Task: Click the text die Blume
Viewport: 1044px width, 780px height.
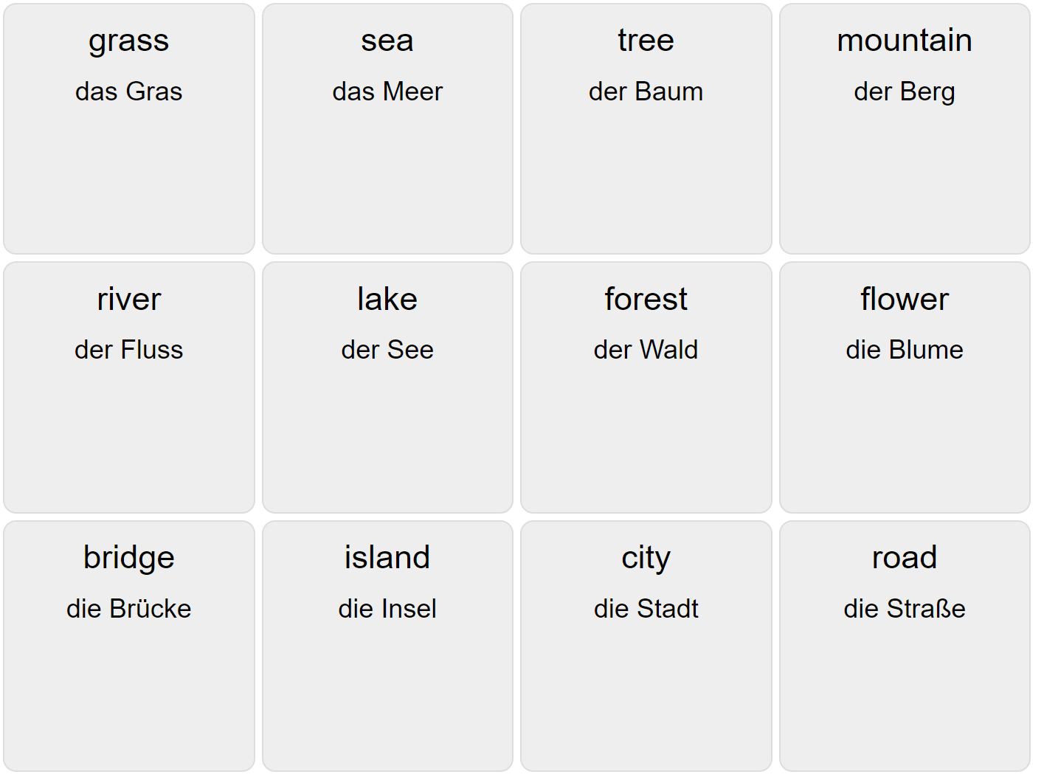Action: pos(905,350)
